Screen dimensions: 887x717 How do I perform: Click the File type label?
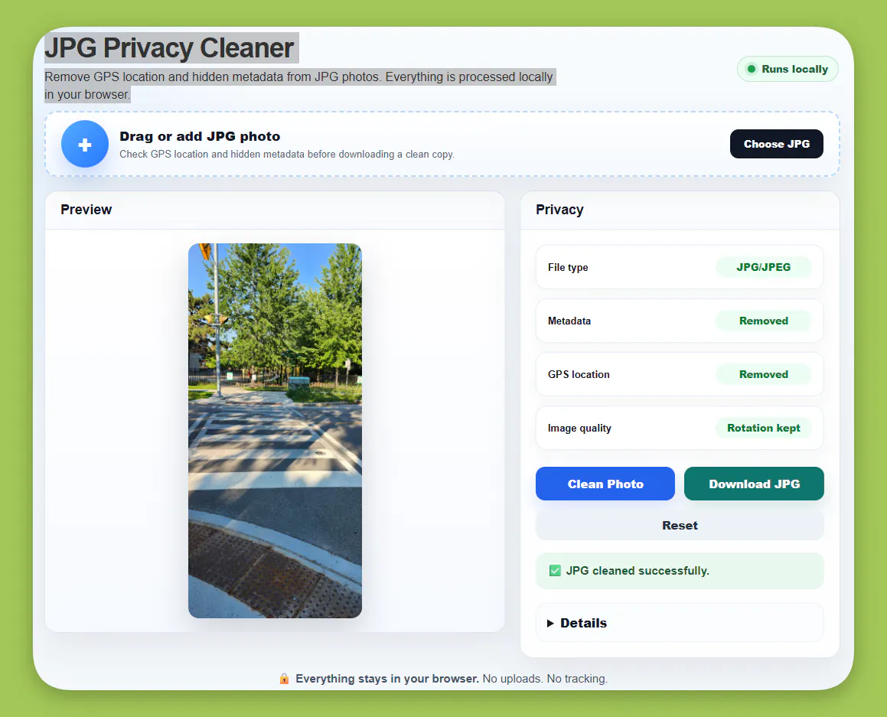tap(567, 268)
